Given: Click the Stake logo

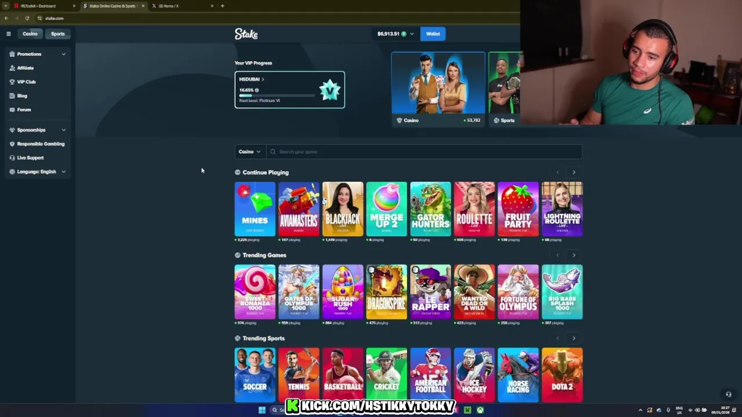Looking at the screenshot, I should pos(246,34).
